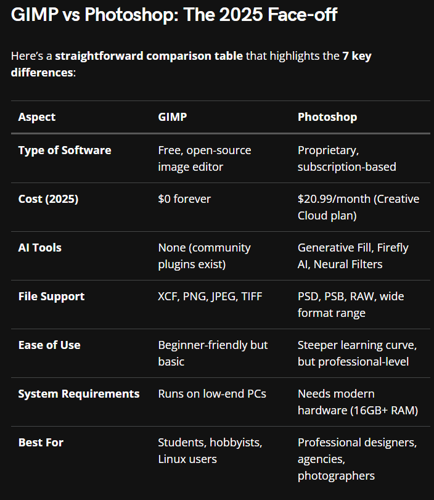Select the "AI Tools" row label

40,248
